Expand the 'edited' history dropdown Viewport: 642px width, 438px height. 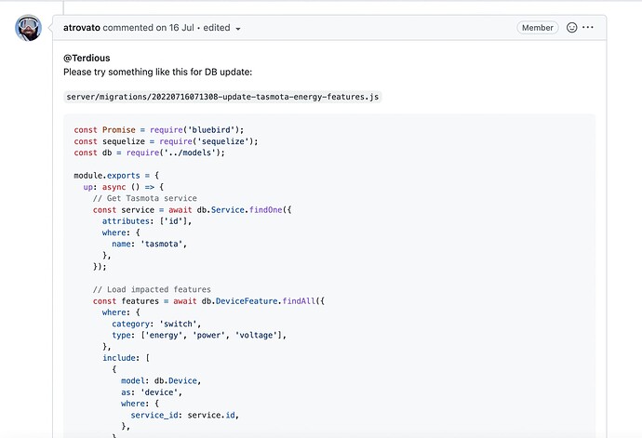222,28
